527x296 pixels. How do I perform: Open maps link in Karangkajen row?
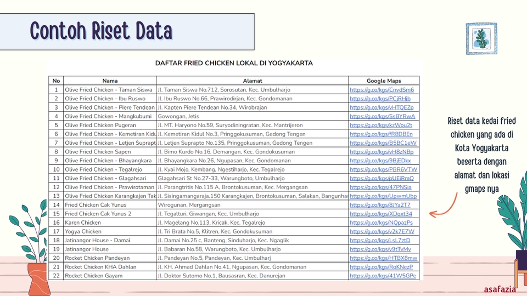tap(383, 196)
